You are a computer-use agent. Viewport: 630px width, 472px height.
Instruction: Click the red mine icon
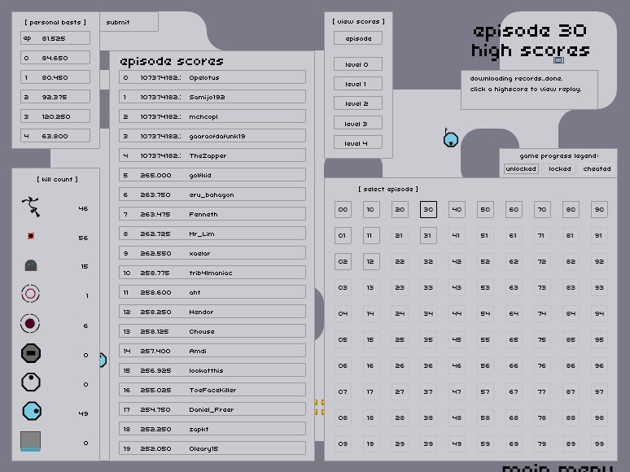31,237
